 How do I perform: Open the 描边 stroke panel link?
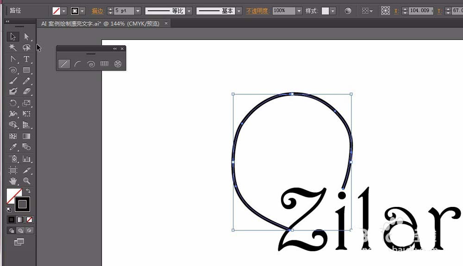click(97, 11)
